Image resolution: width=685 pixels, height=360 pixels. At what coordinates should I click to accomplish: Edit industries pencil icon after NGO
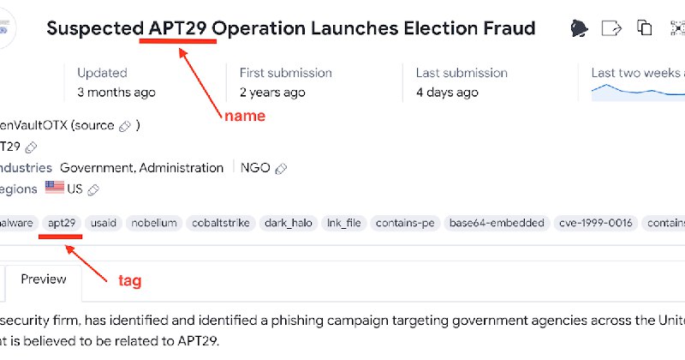click(x=281, y=168)
